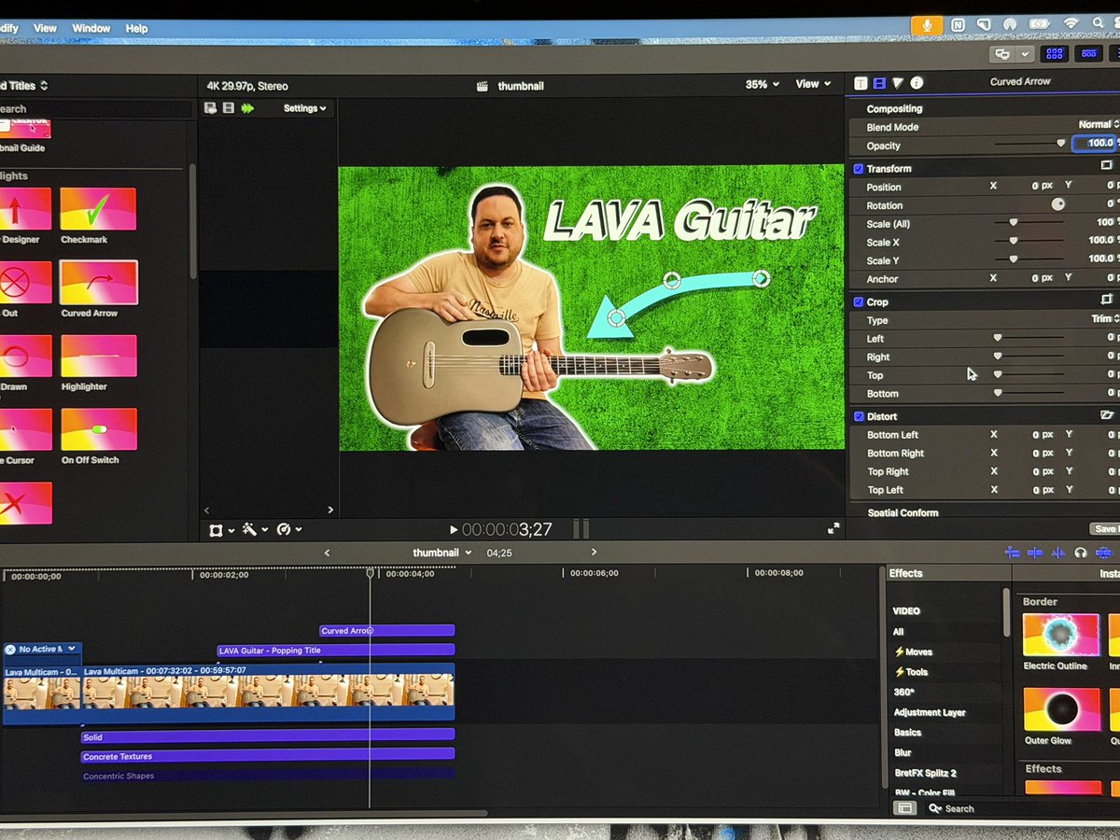
Task: Open the Window menu
Action: tap(91, 29)
